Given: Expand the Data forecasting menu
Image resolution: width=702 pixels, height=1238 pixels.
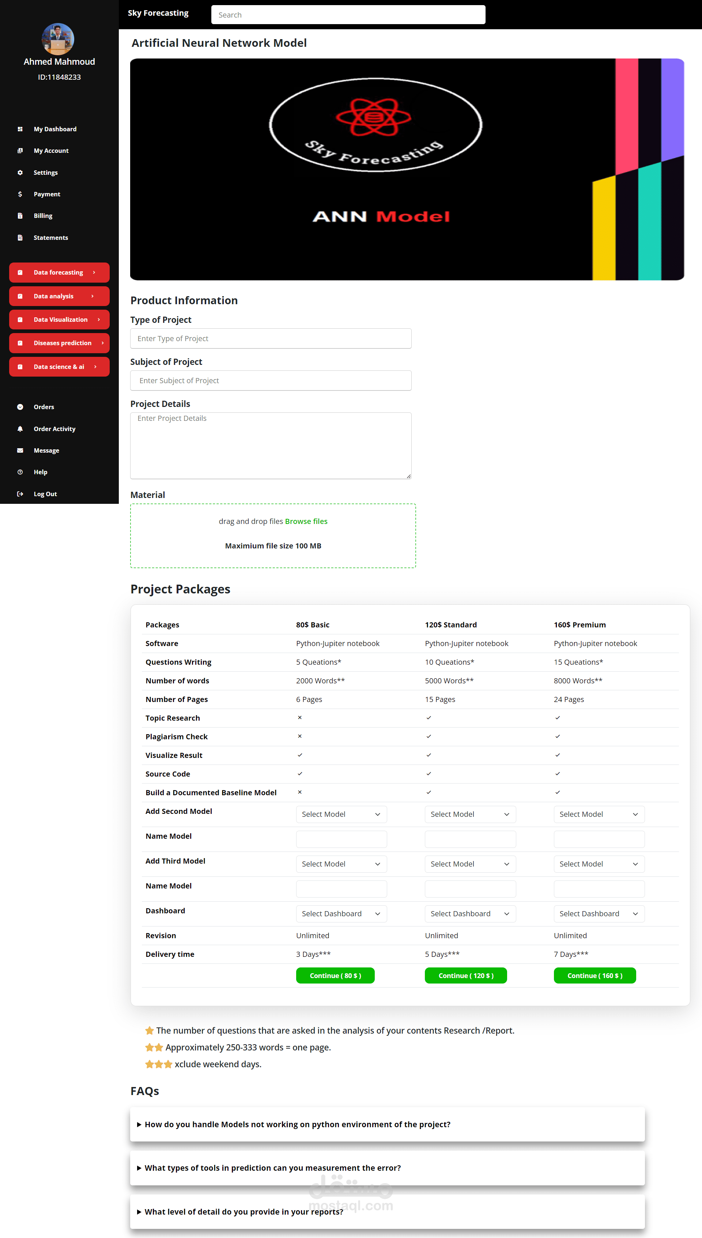Looking at the screenshot, I should click(59, 272).
